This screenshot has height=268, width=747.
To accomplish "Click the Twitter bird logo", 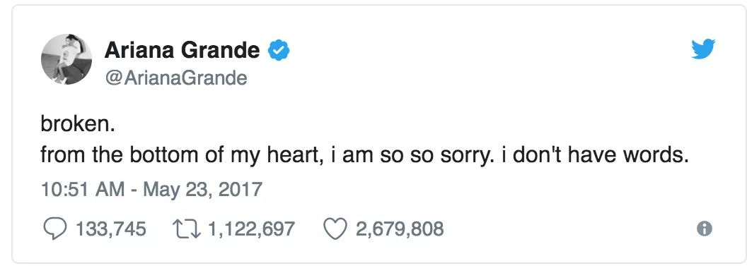I will click(x=703, y=49).
